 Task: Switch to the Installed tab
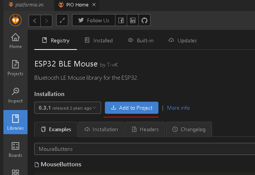click(x=99, y=40)
